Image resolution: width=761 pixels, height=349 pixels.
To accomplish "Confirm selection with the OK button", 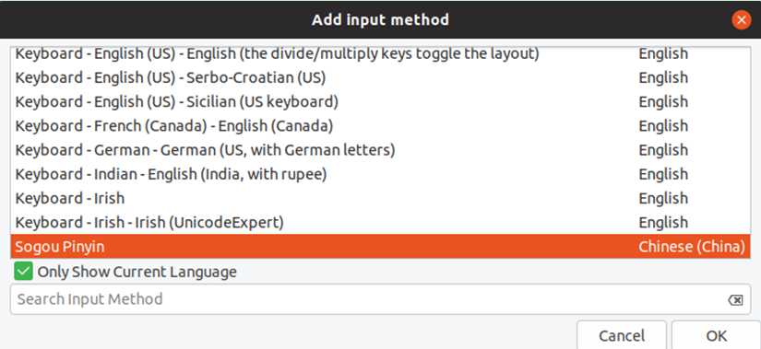I will (x=716, y=335).
